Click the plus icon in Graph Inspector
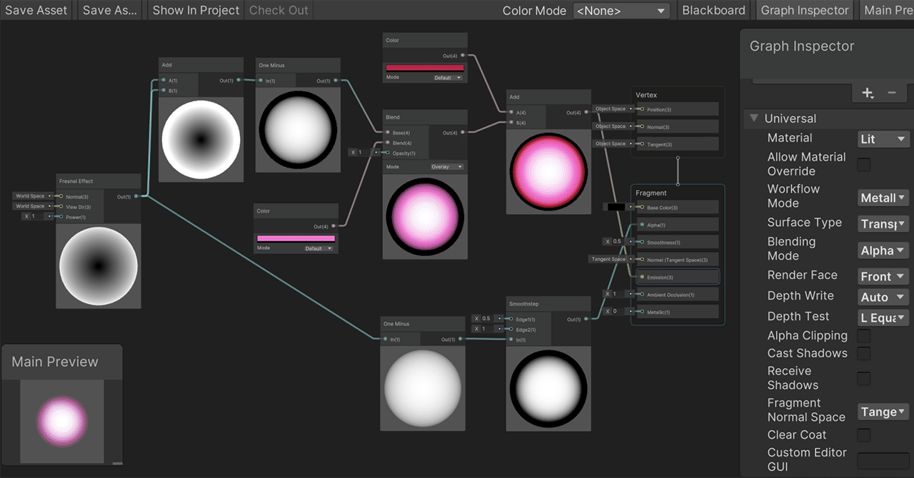914x478 pixels. pyautogui.click(x=868, y=93)
